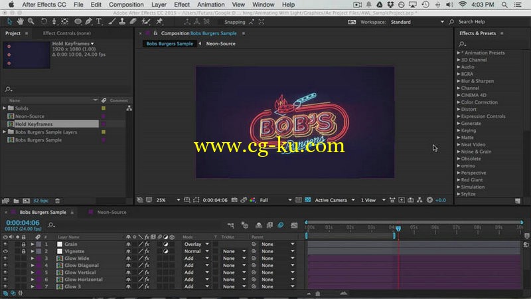Click the new composition icon in Project panel

(26, 201)
